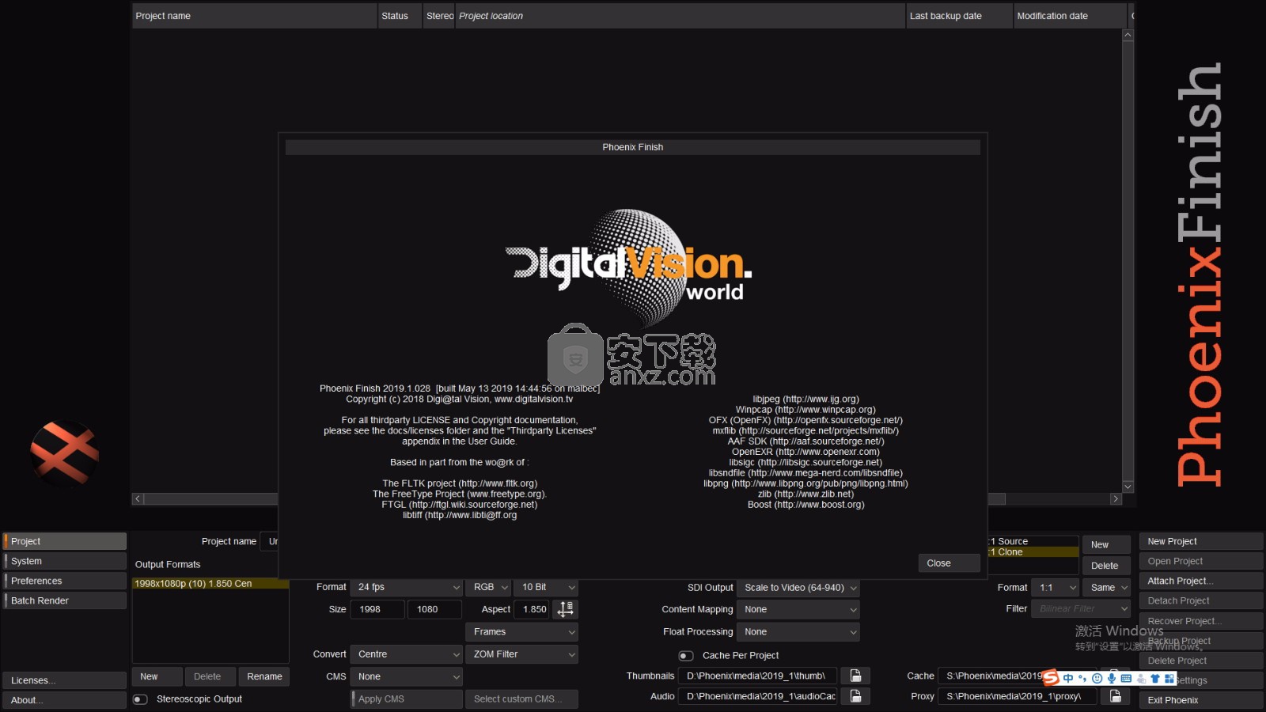Open the Float Processing dropdown
Image resolution: width=1266 pixels, height=712 pixels.
[798, 632]
